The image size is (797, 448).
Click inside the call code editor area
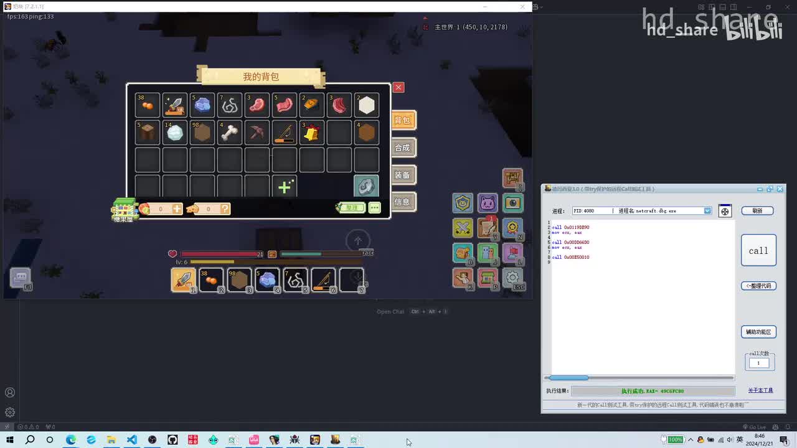tap(643, 297)
